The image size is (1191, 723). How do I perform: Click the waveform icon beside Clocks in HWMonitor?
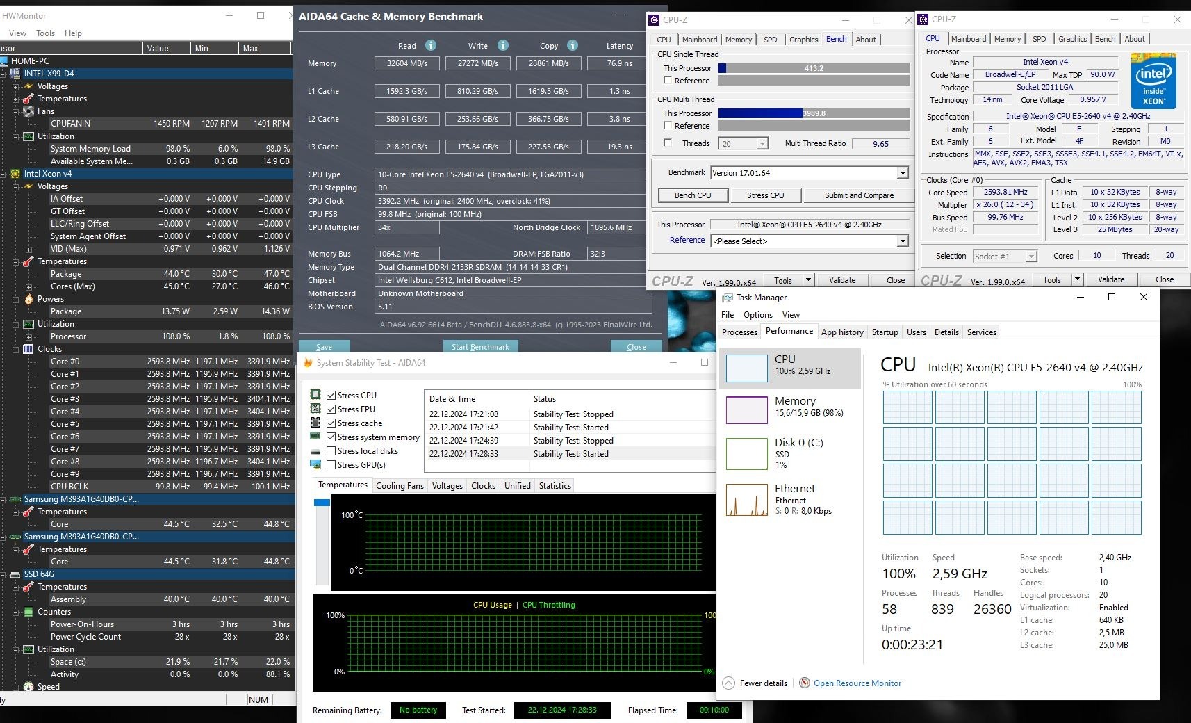coord(28,349)
